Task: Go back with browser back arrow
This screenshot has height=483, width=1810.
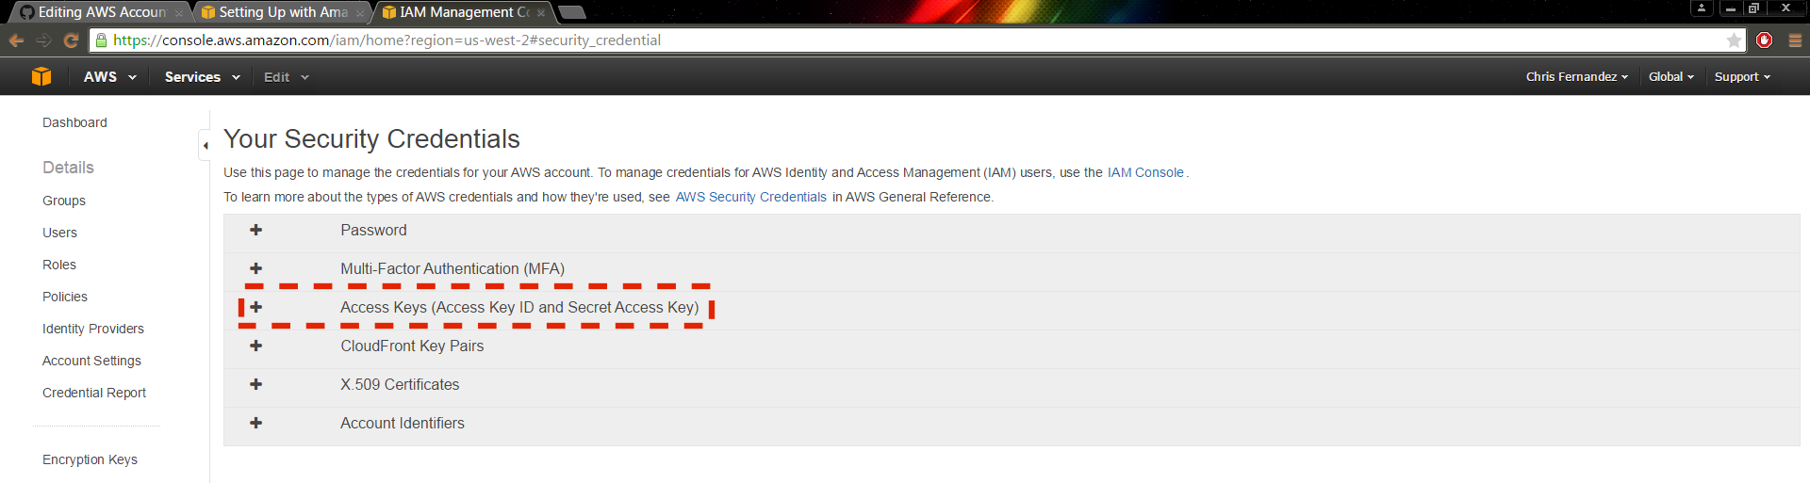Action: pyautogui.click(x=16, y=40)
